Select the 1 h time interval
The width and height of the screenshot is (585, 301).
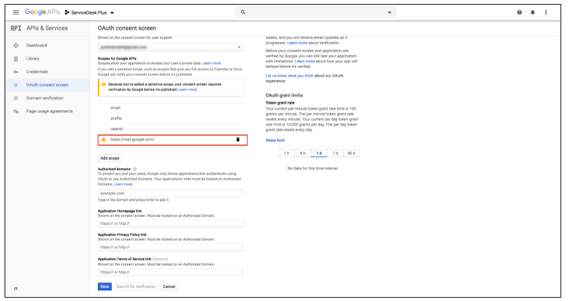(286, 153)
